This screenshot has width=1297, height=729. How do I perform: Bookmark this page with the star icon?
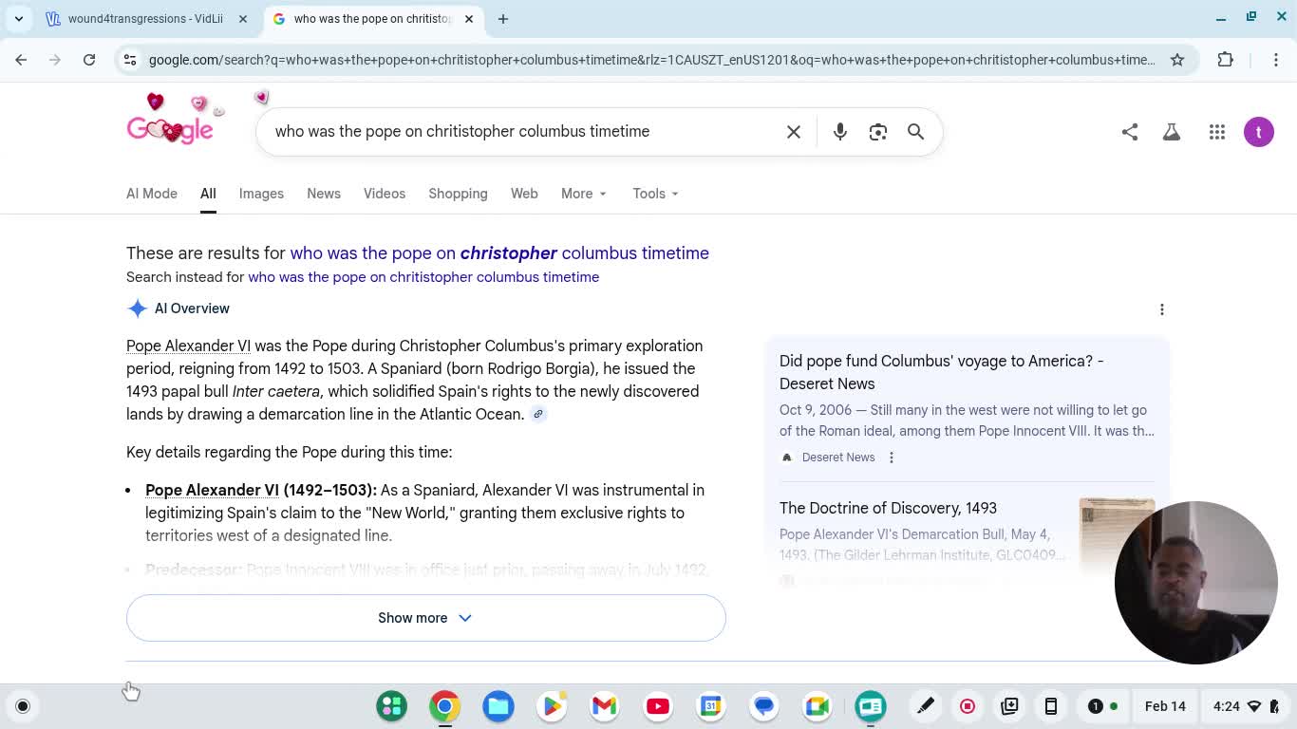(x=1177, y=60)
